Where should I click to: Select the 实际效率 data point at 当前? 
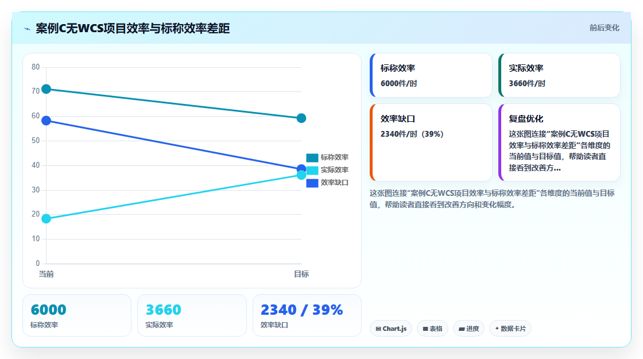47,219
